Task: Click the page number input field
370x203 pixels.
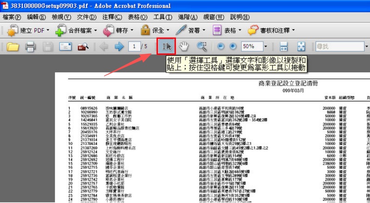Action: click(x=135, y=47)
